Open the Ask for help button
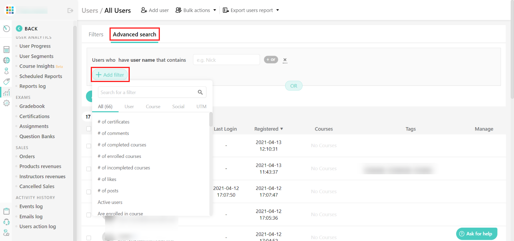The image size is (514, 241). point(477,234)
